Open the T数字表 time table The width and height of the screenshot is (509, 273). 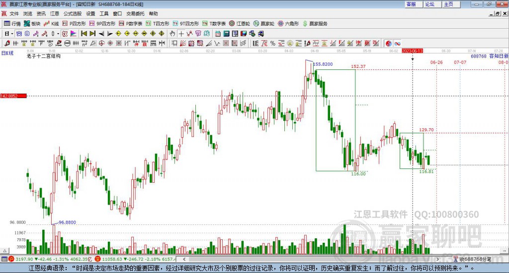click(214, 24)
